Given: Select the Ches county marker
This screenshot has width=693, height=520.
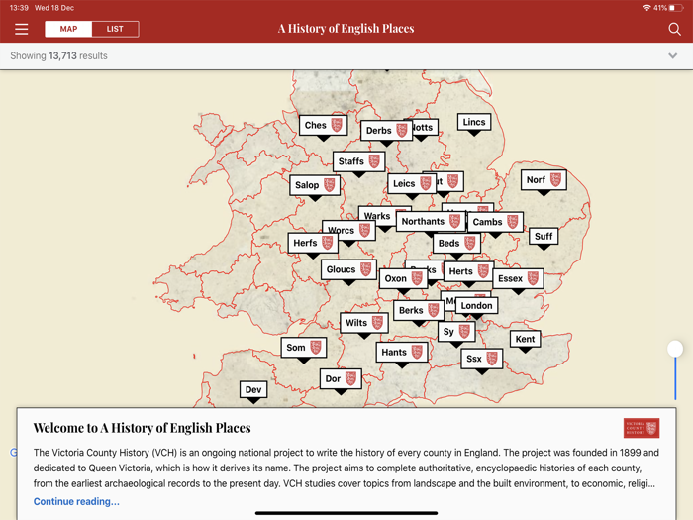Looking at the screenshot, I should tap(323, 125).
